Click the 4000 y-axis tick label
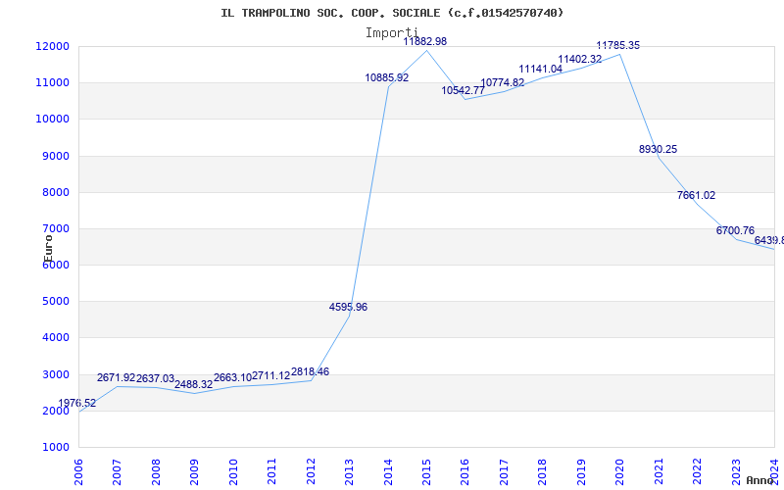The width and height of the screenshot is (784, 490). click(x=55, y=338)
